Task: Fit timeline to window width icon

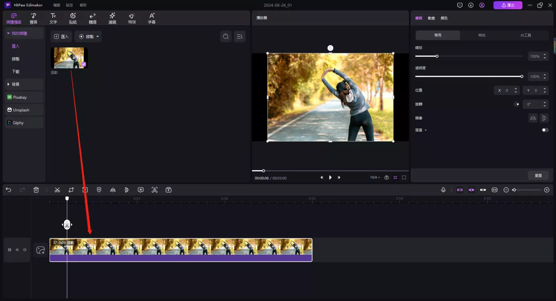Action: [495, 190]
